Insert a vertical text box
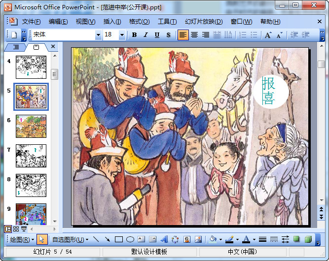This screenshot has width=329, height=261. 153,239
